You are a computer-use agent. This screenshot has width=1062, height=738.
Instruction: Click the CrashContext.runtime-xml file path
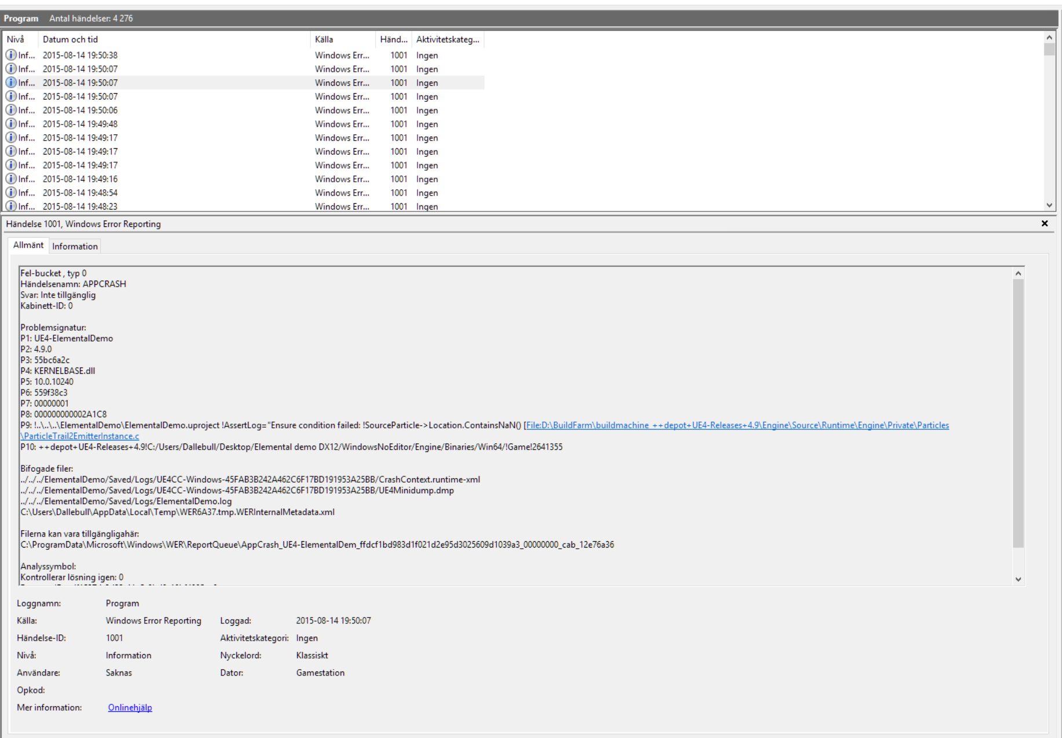pos(250,480)
